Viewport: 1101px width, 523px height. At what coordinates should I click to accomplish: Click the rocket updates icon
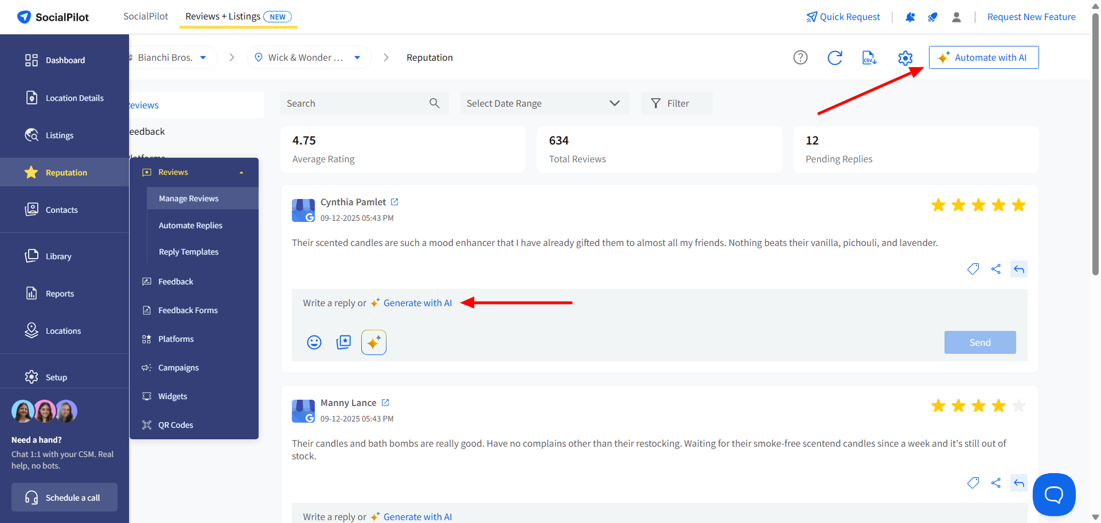pyautogui.click(x=933, y=17)
